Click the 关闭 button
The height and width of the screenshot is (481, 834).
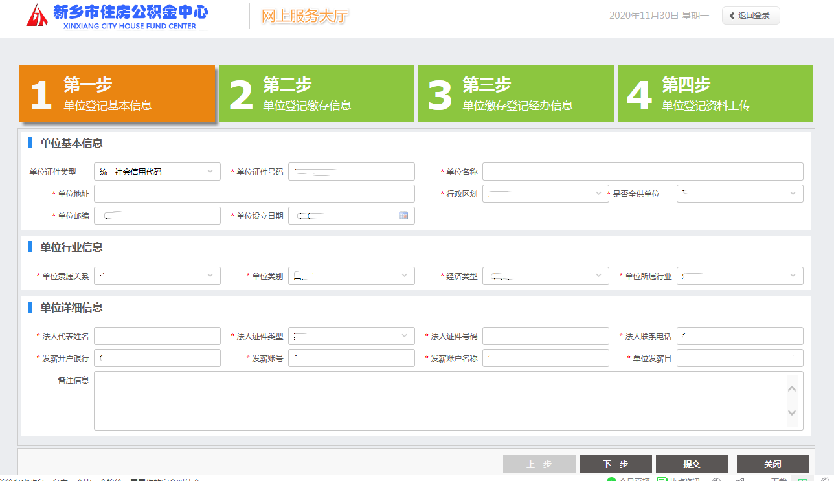773,464
